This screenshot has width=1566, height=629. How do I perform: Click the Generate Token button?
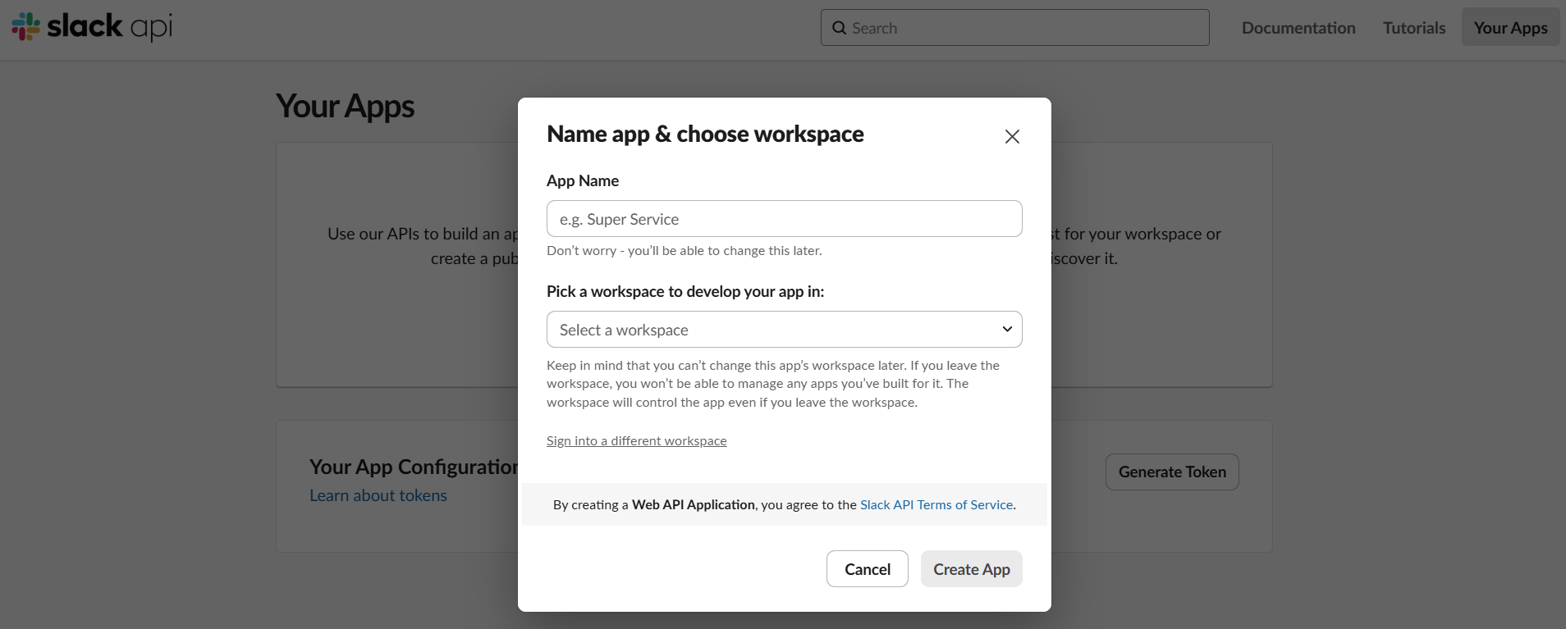pos(1172,472)
